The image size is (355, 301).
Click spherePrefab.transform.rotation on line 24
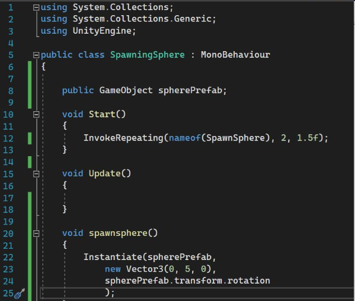pyautogui.click(x=188, y=281)
